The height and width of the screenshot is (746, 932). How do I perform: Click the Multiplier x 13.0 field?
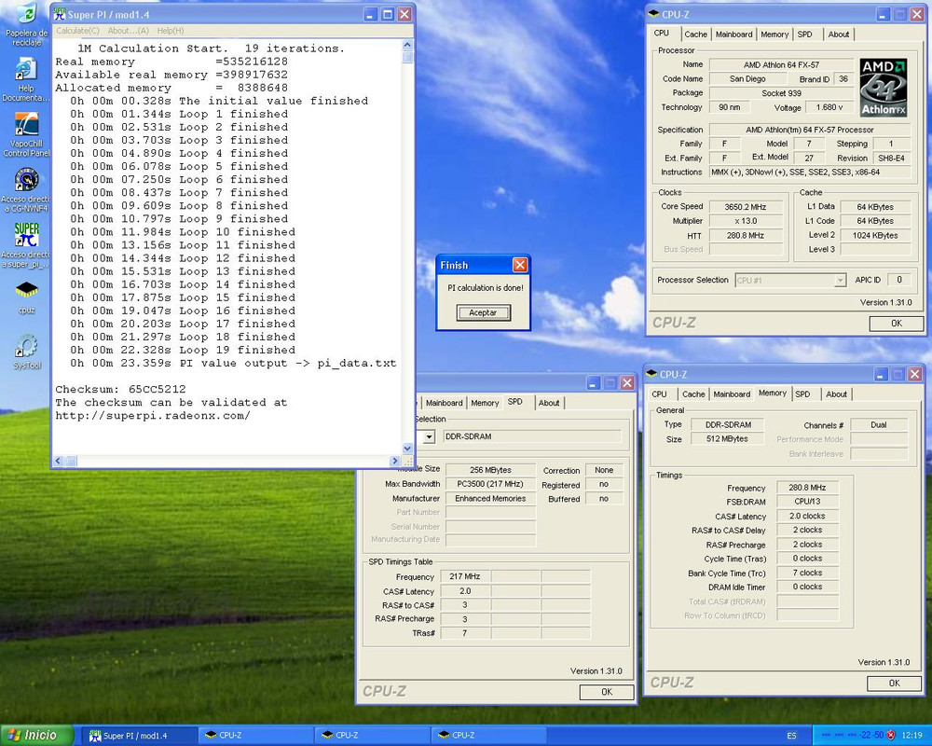click(746, 221)
